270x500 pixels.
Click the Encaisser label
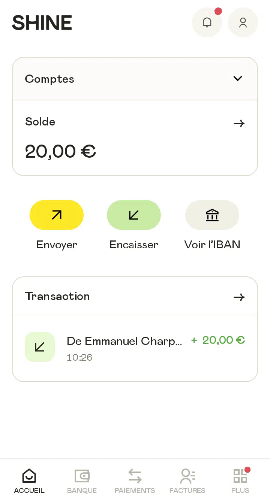[134, 245]
